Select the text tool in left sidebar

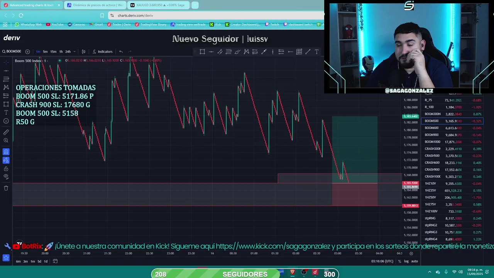[x=6, y=113]
